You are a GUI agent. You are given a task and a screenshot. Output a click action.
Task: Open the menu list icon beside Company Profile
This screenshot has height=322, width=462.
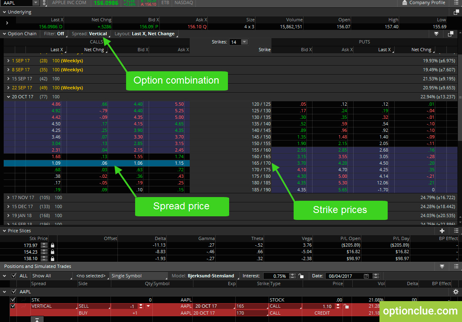[x=456, y=2]
